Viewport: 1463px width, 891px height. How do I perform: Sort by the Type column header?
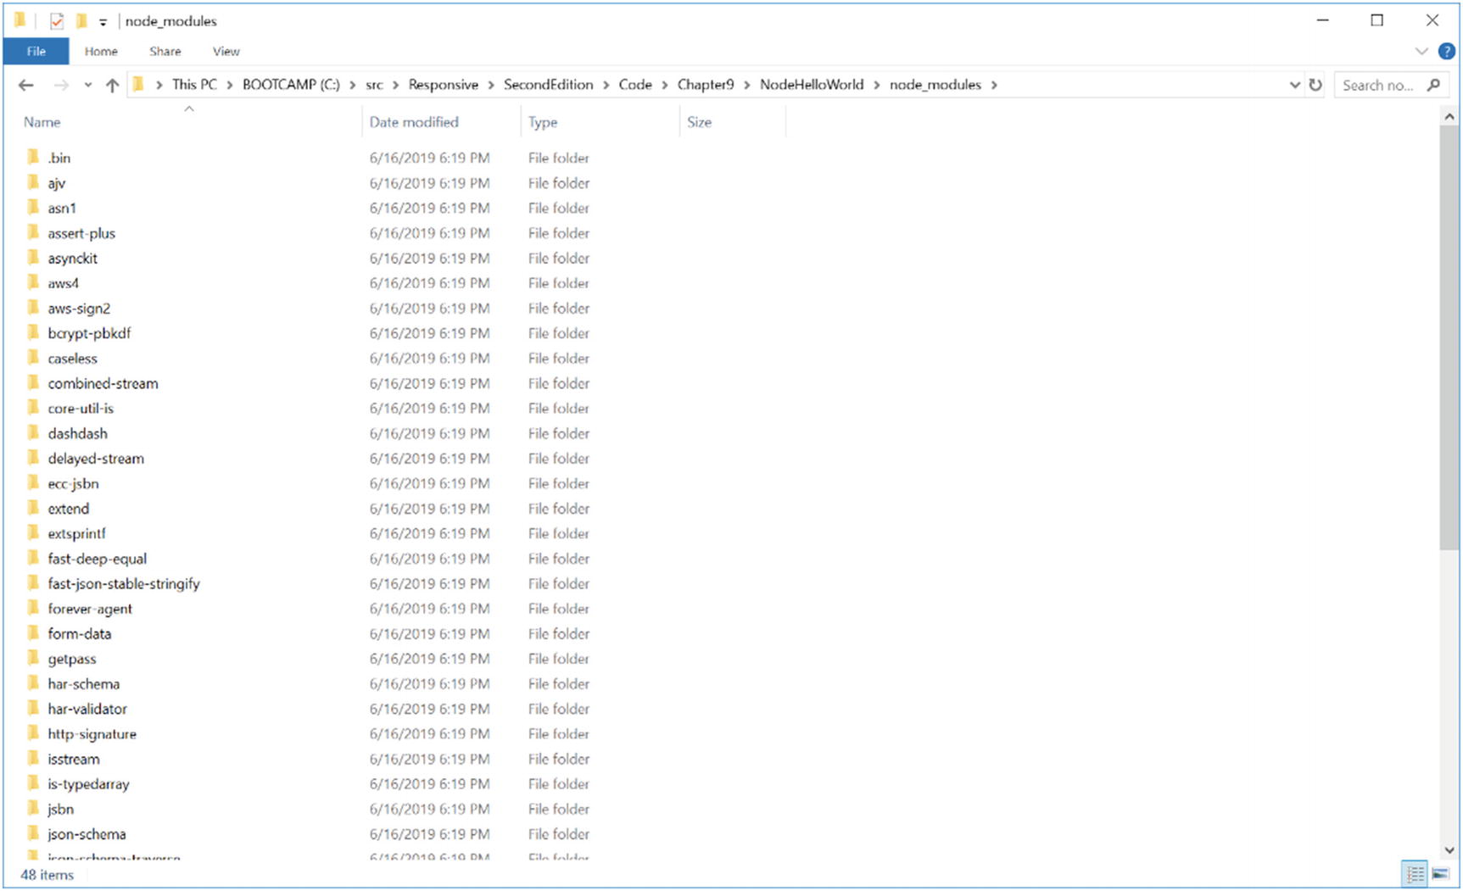[x=543, y=122]
